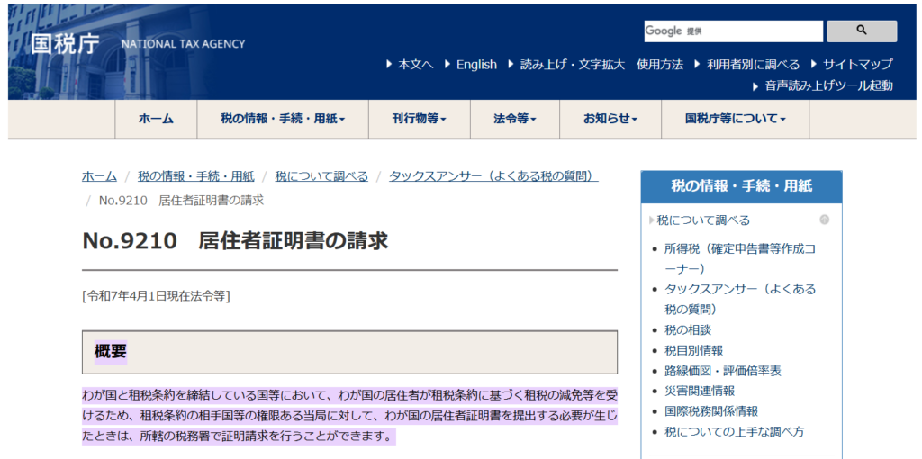Collapse the 税について調べる round toggle icon
Image resolution: width=922 pixels, height=459 pixels.
(x=824, y=220)
